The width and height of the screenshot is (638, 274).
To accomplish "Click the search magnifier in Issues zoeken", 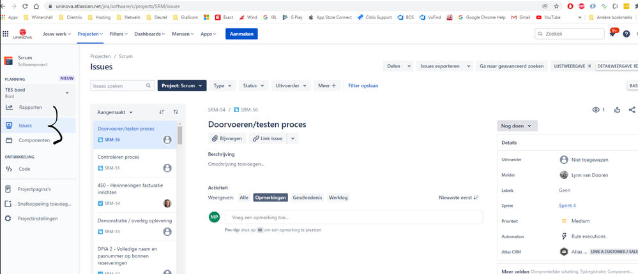I will coord(149,85).
